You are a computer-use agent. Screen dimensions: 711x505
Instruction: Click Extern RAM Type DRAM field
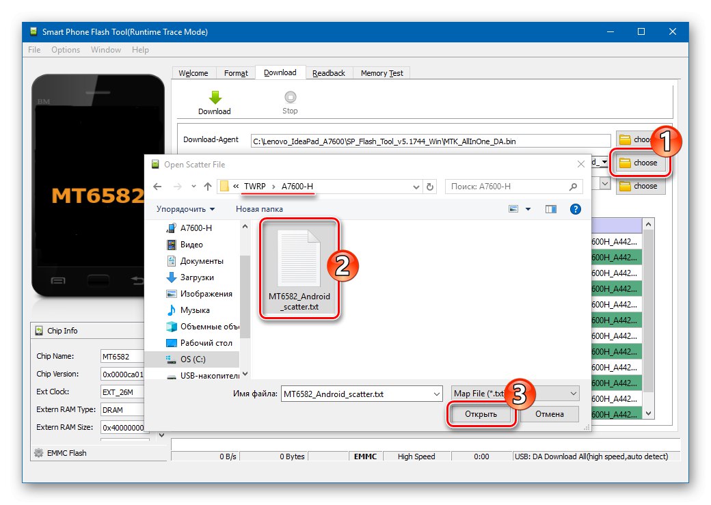click(x=123, y=409)
